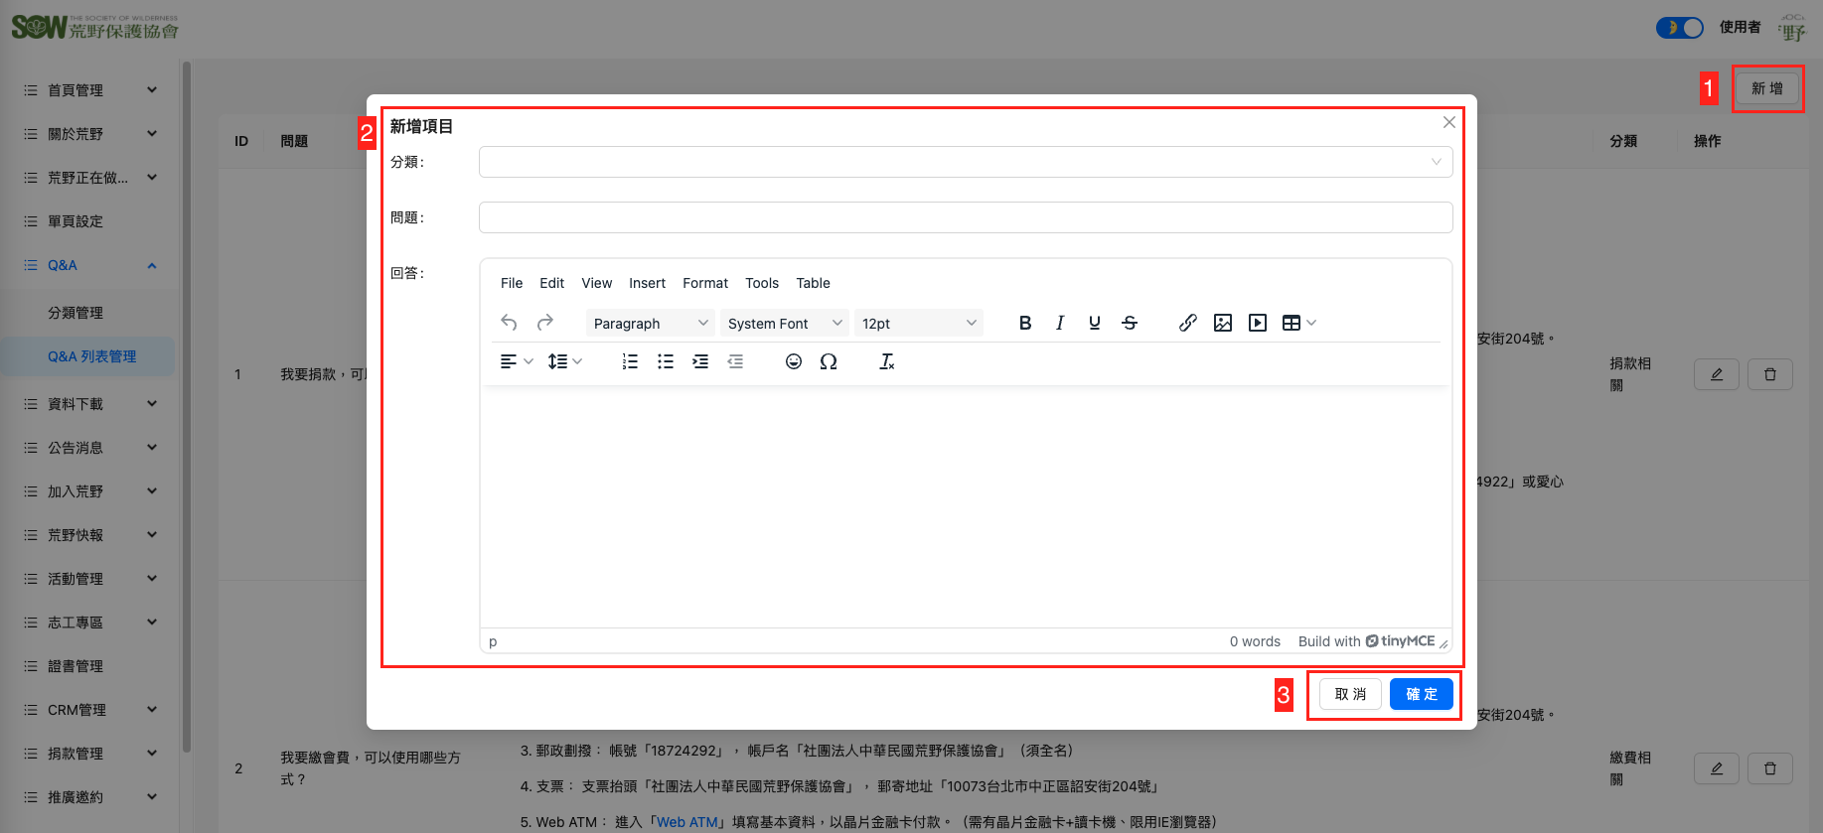This screenshot has width=1823, height=833.
Task: Open the emoji picker icon
Action: [793, 361]
